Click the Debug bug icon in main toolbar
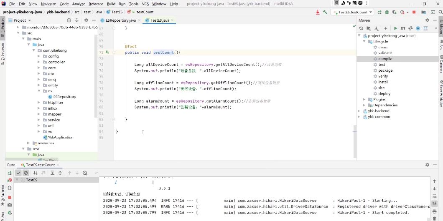Screen dimensions: 443x221 point(386,12)
